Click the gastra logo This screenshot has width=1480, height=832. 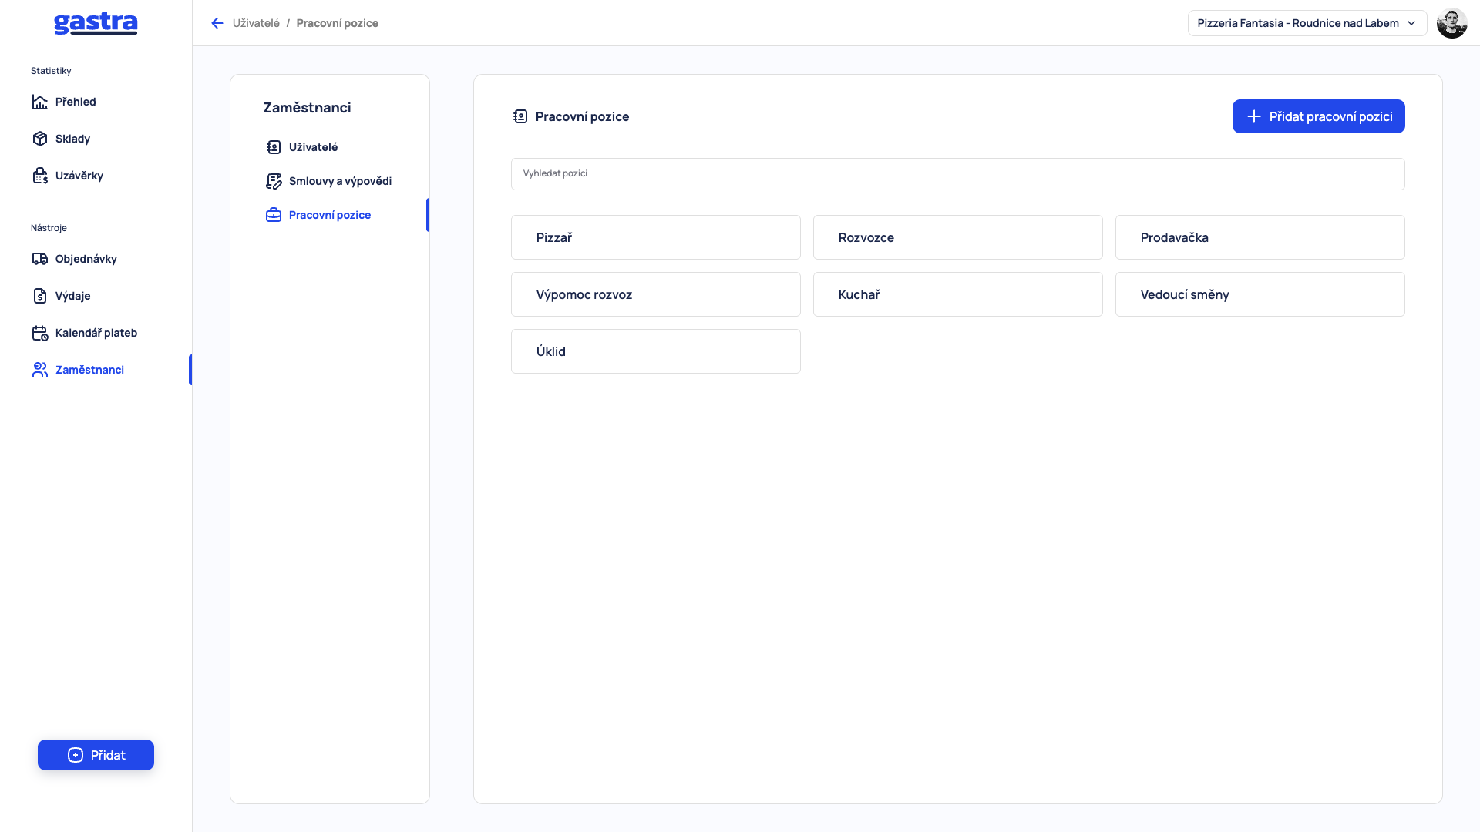(96, 23)
